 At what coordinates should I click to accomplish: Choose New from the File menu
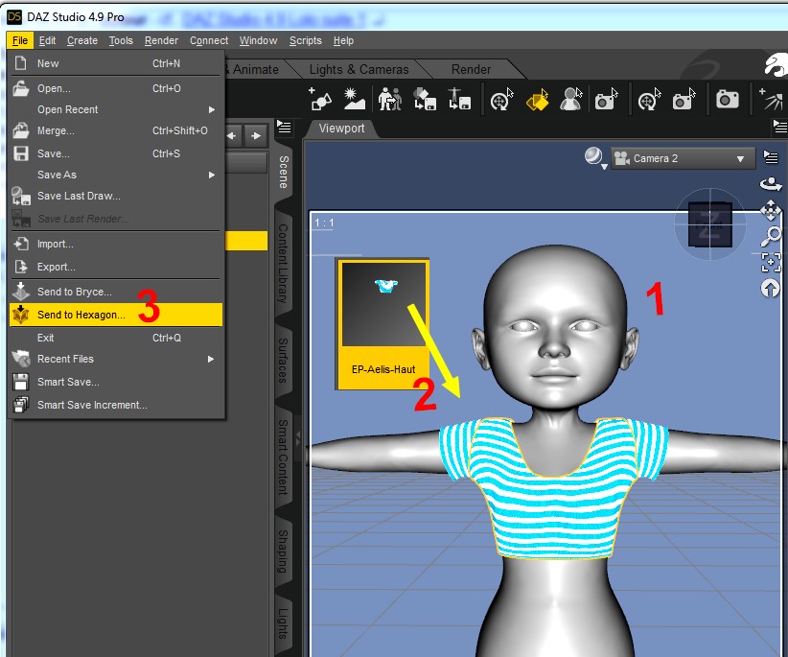[x=116, y=64]
